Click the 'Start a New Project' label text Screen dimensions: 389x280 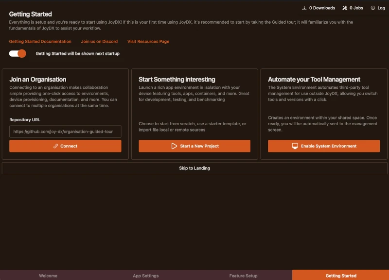[x=199, y=146]
